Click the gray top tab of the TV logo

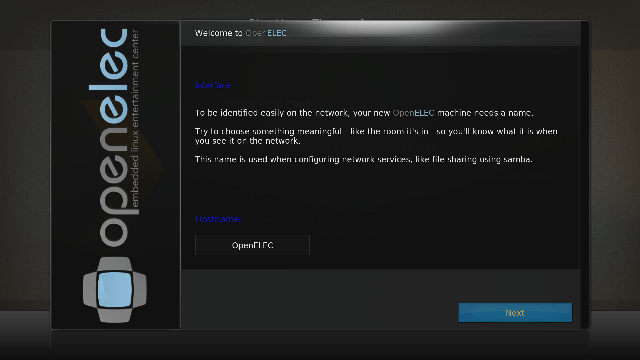[115, 263]
